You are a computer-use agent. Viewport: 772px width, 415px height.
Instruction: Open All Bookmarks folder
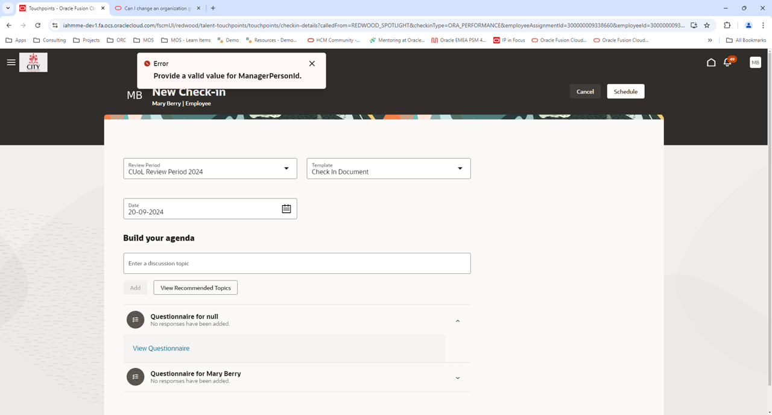[x=746, y=40]
